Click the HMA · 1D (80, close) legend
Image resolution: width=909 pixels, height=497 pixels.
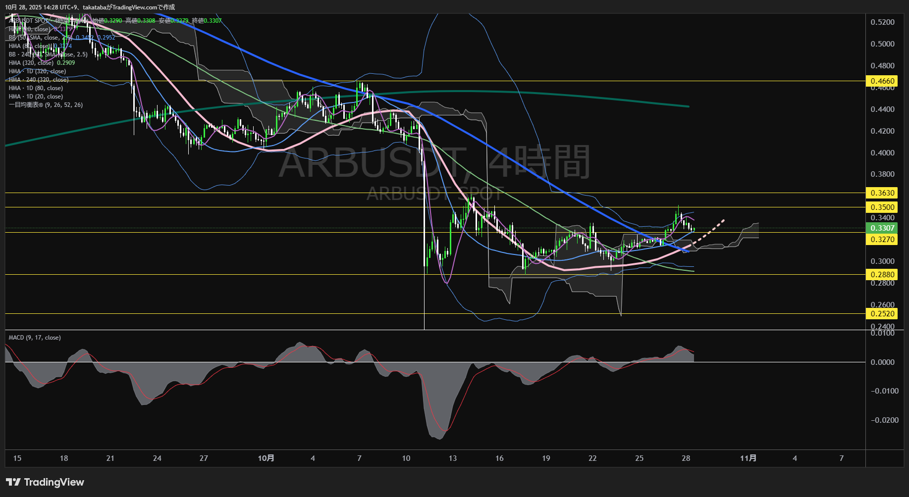pyautogui.click(x=36, y=88)
